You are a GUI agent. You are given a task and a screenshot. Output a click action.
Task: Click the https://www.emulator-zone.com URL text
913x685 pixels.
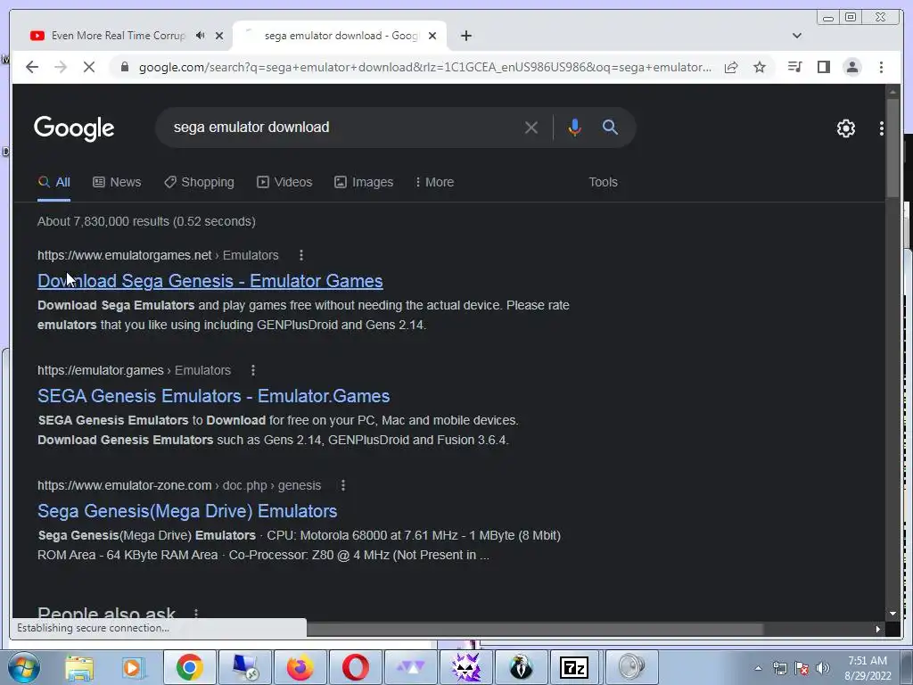(125, 485)
